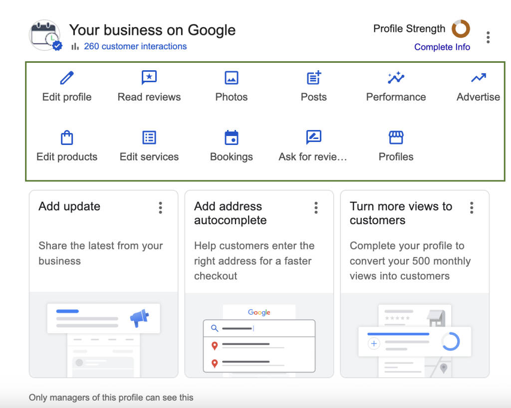Click the 260 customer interactions link
This screenshot has width=511, height=408.
point(135,46)
